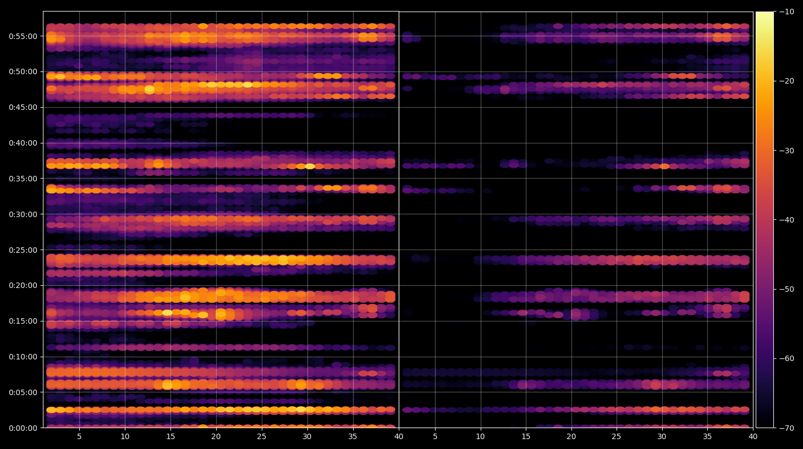Click the −70 colorbar tick label

coord(787,428)
